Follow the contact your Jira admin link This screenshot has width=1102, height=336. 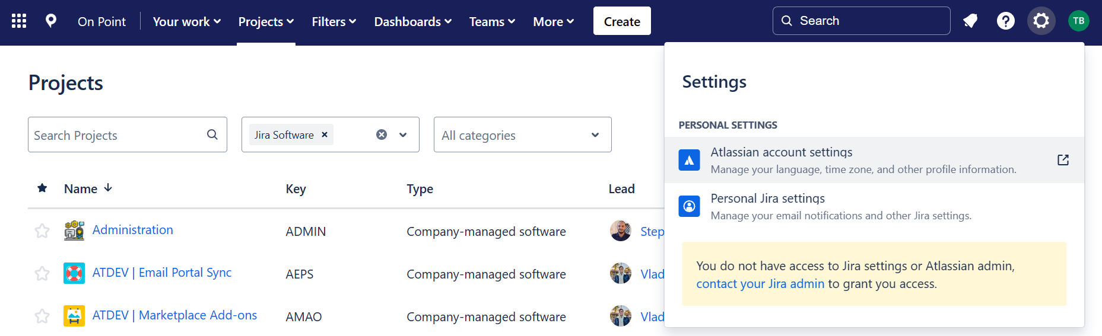click(760, 284)
